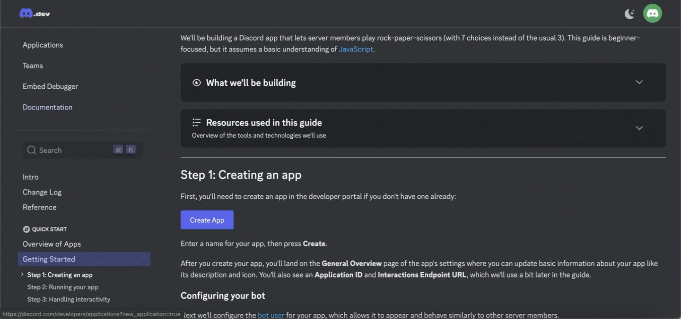Screen dimensions: 681x319
Task: Click the search magnifier icon
Action: [x=32, y=150]
